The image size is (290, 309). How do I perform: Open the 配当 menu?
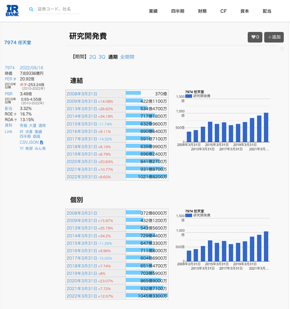point(267,11)
